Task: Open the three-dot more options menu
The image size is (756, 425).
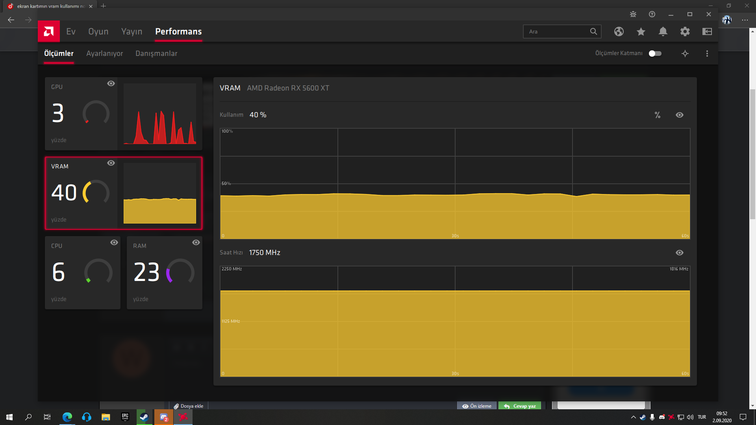Action: point(707,54)
